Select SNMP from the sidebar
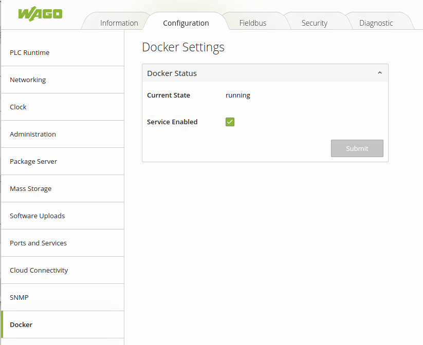Screen dimensions: 423x345 point(19,298)
